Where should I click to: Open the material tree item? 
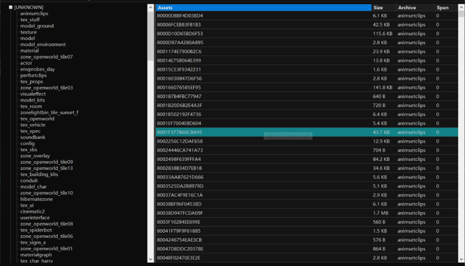pos(29,51)
